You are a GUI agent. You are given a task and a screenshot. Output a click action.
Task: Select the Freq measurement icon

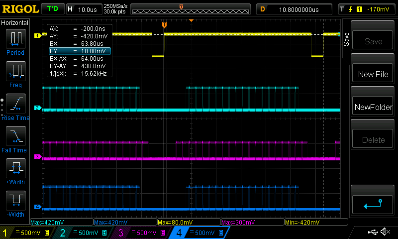coord(15,71)
